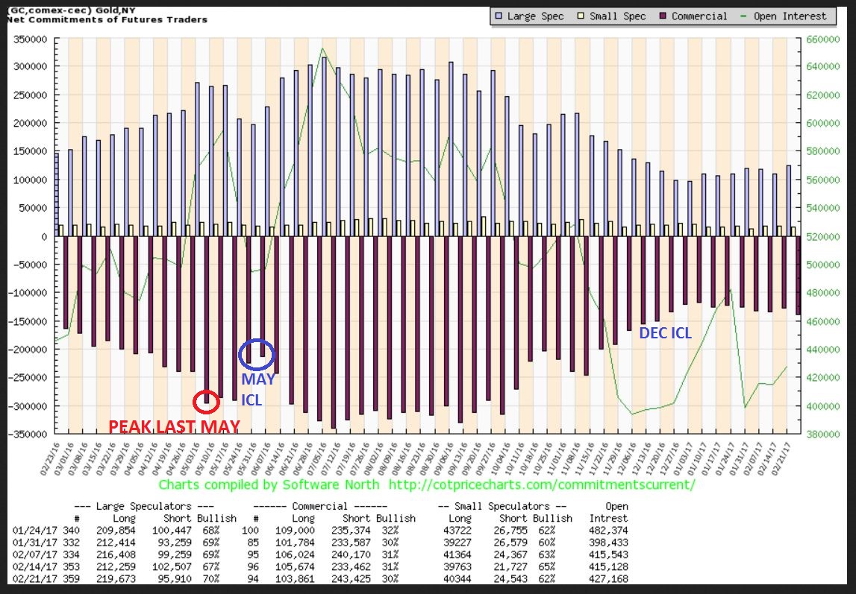This screenshot has width=856, height=594.
Task: Click the Commercial legend text label
Action: pyautogui.click(x=699, y=16)
